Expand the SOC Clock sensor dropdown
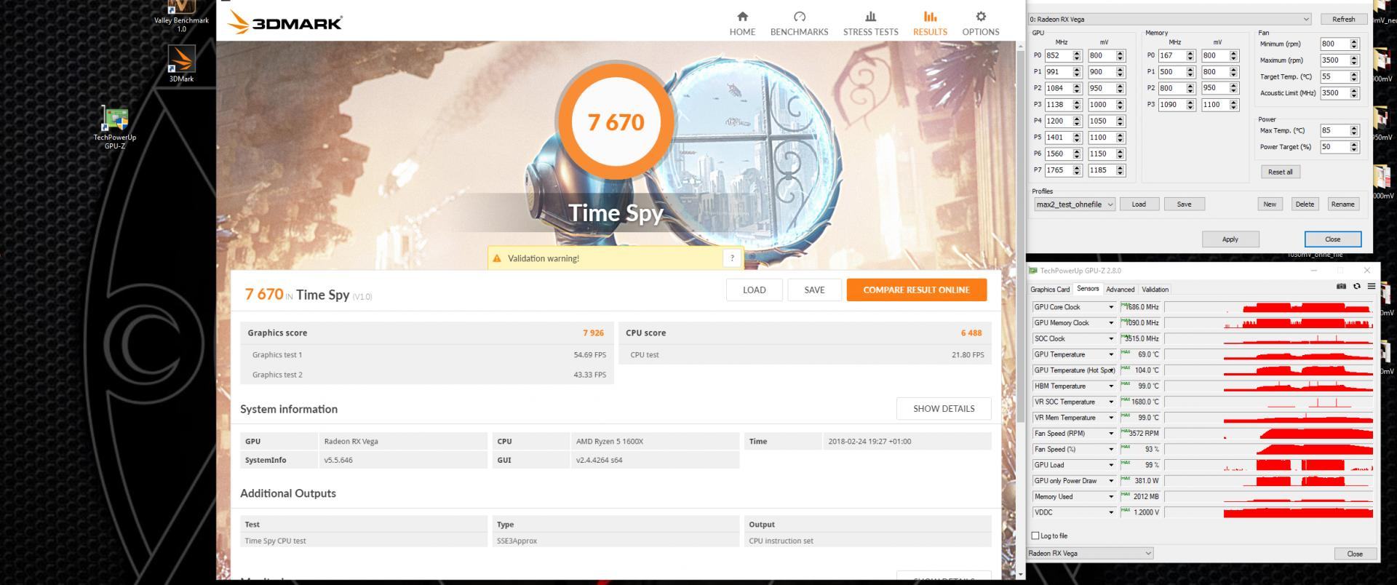 [1111, 339]
